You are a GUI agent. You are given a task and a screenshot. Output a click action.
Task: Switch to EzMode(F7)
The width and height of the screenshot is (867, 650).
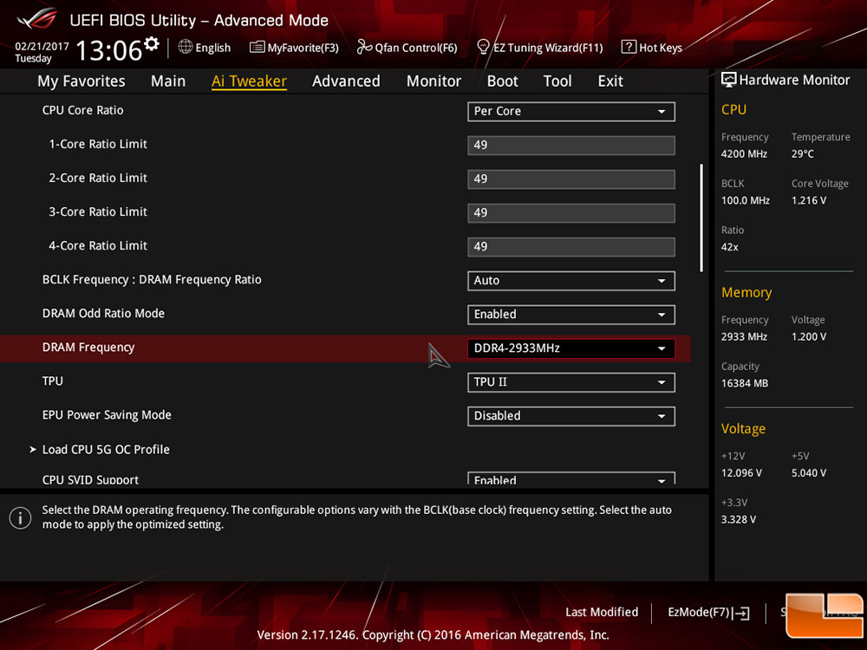(708, 613)
